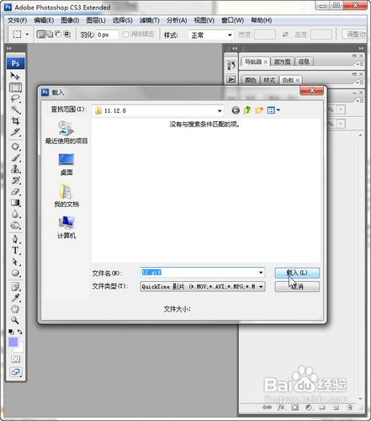Image resolution: width=371 pixels, height=421 pixels.
Task: Swap width and height icon
Action: click(285, 35)
